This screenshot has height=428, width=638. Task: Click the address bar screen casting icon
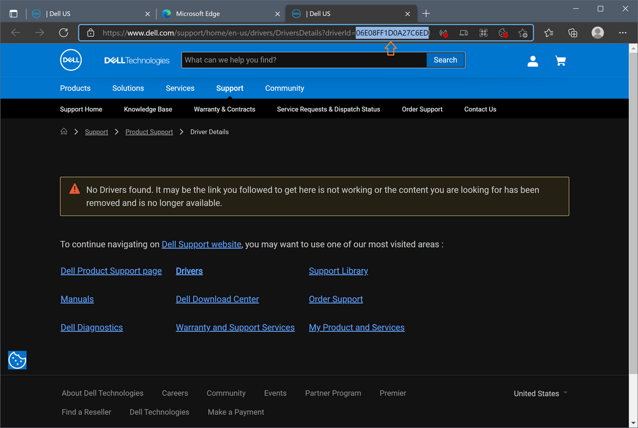(x=464, y=33)
